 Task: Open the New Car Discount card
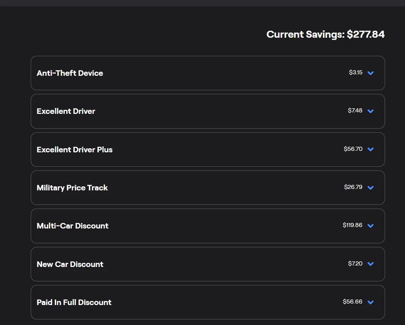(x=208, y=264)
